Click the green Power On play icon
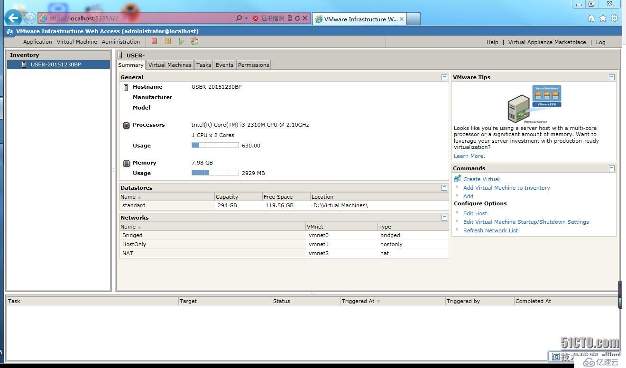 point(181,41)
